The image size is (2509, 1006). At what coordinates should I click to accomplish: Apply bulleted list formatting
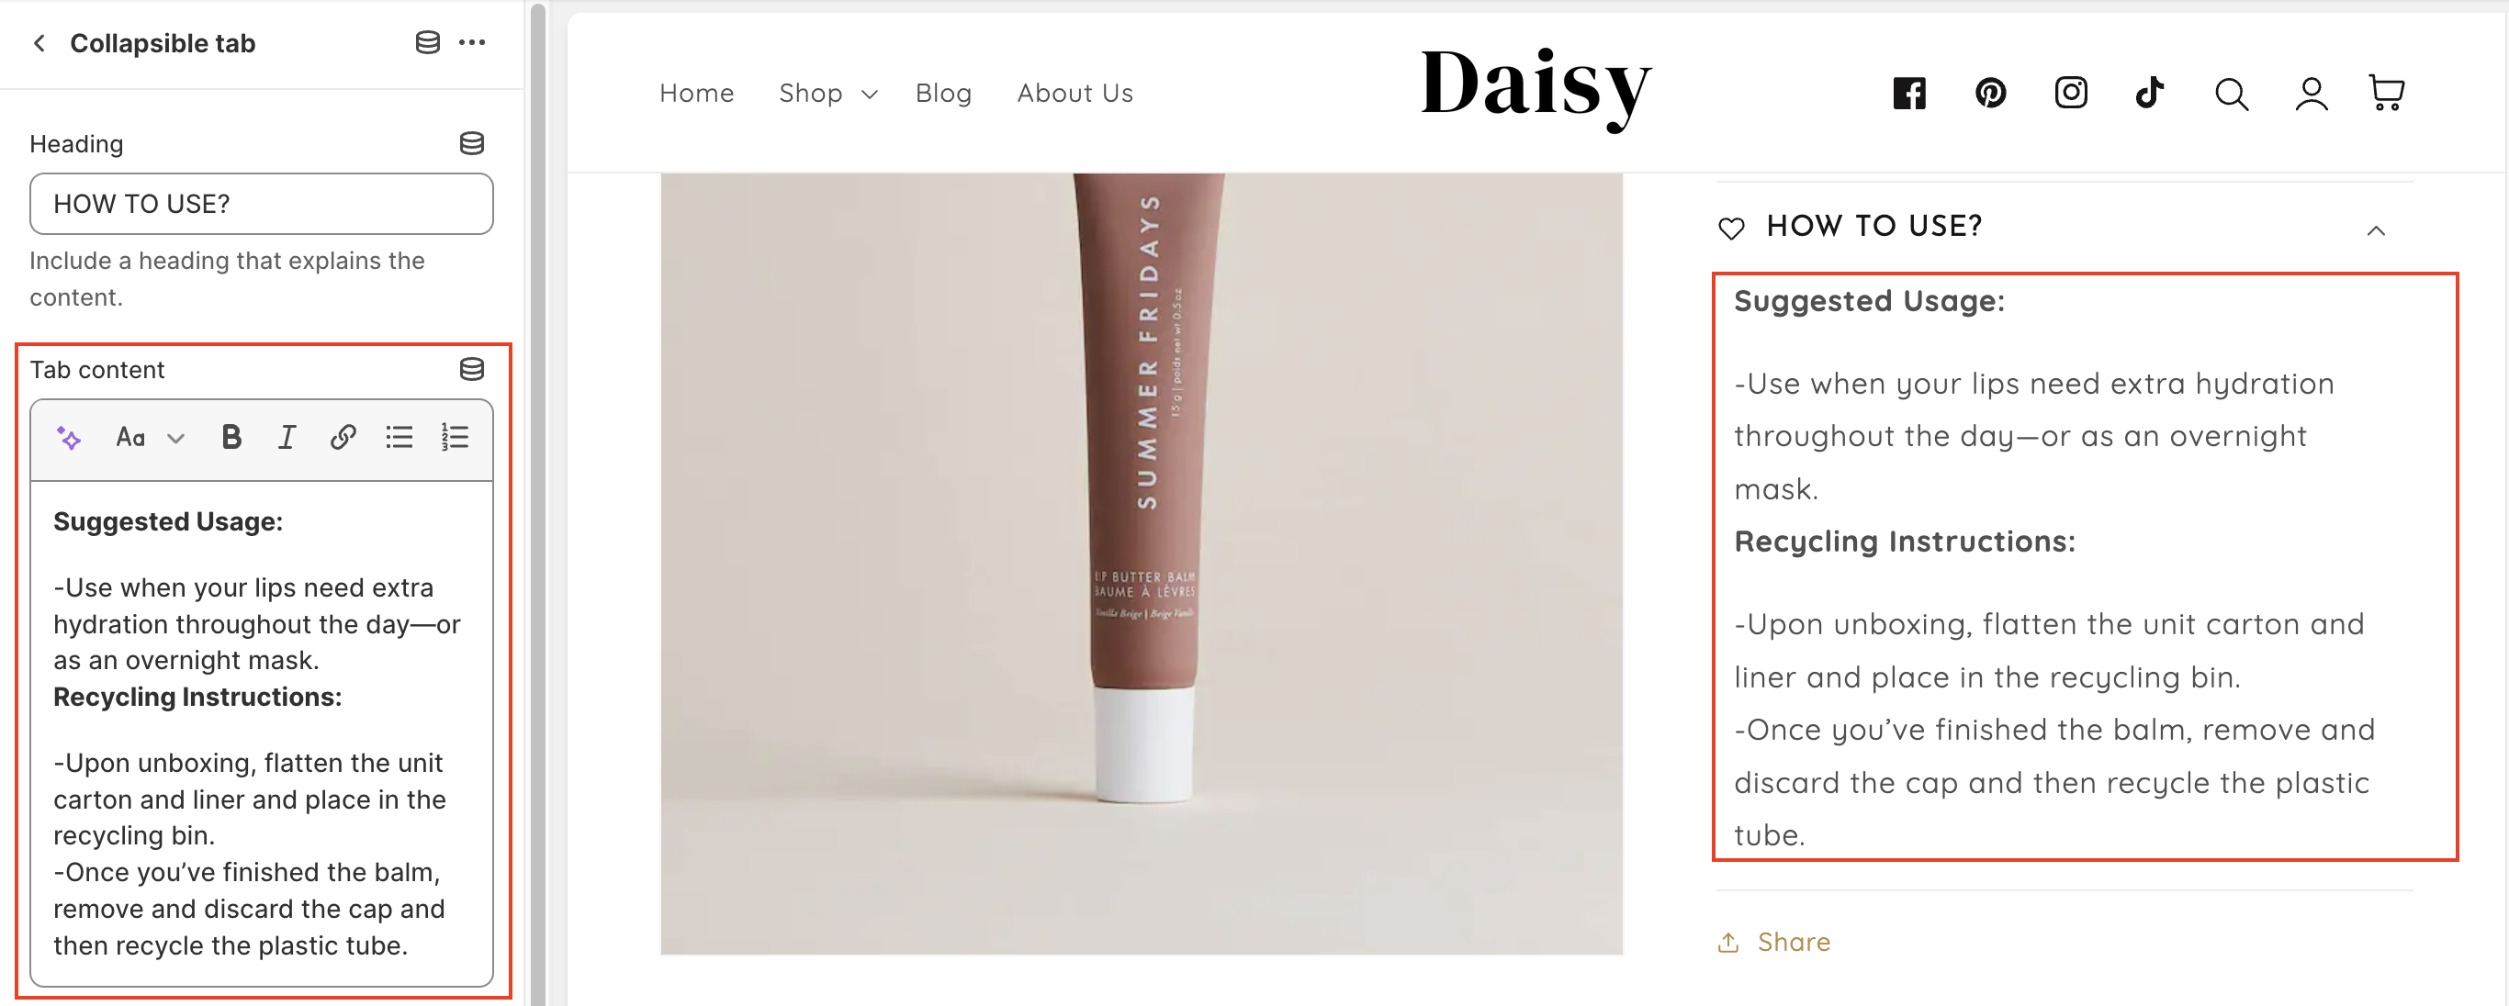click(x=399, y=437)
